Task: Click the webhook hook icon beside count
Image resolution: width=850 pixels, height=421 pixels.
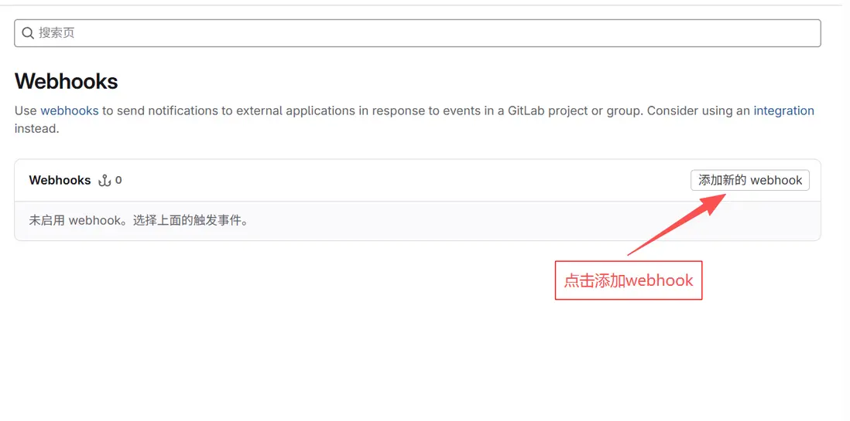Action: pyautogui.click(x=105, y=181)
